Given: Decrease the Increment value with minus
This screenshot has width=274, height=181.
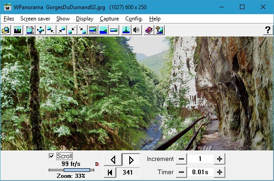Looking at the screenshot, I should coord(181,159).
